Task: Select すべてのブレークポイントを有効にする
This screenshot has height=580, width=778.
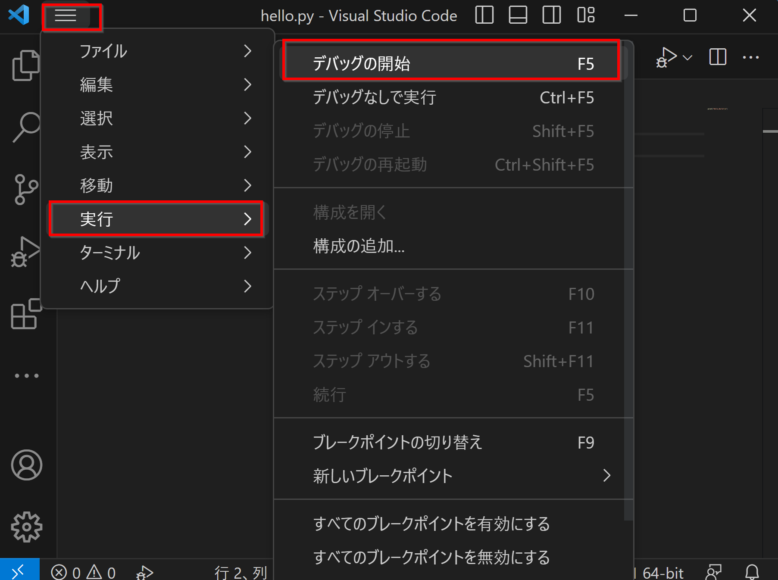Action: pos(453,524)
